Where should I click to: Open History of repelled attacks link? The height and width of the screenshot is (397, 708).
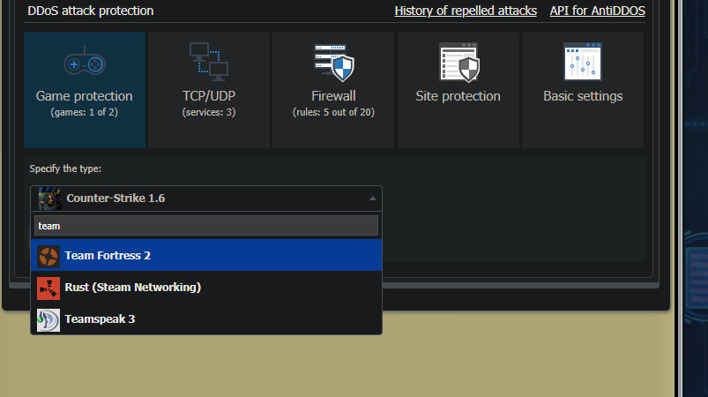(x=466, y=11)
